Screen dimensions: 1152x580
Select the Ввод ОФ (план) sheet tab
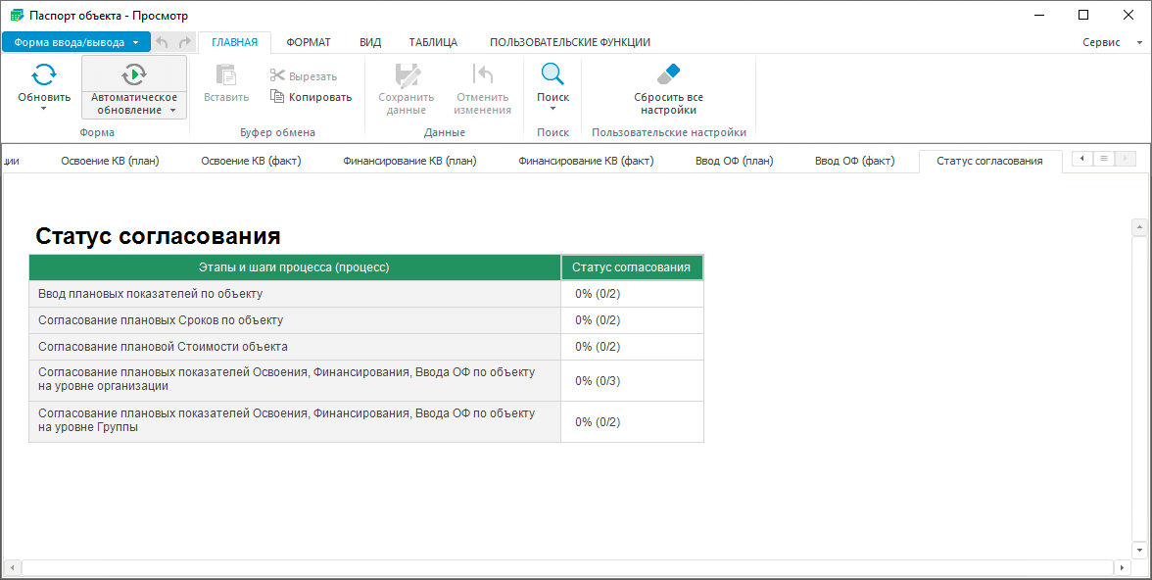click(x=734, y=161)
